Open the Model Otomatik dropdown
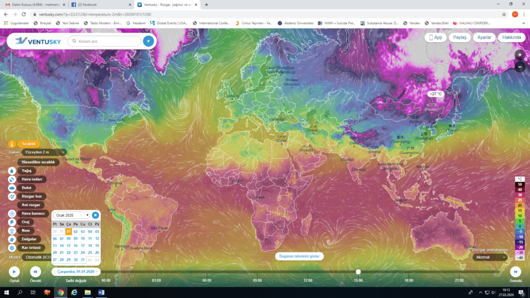Image resolution: width=530 pixels, height=298 pixels. pos(37,257)
